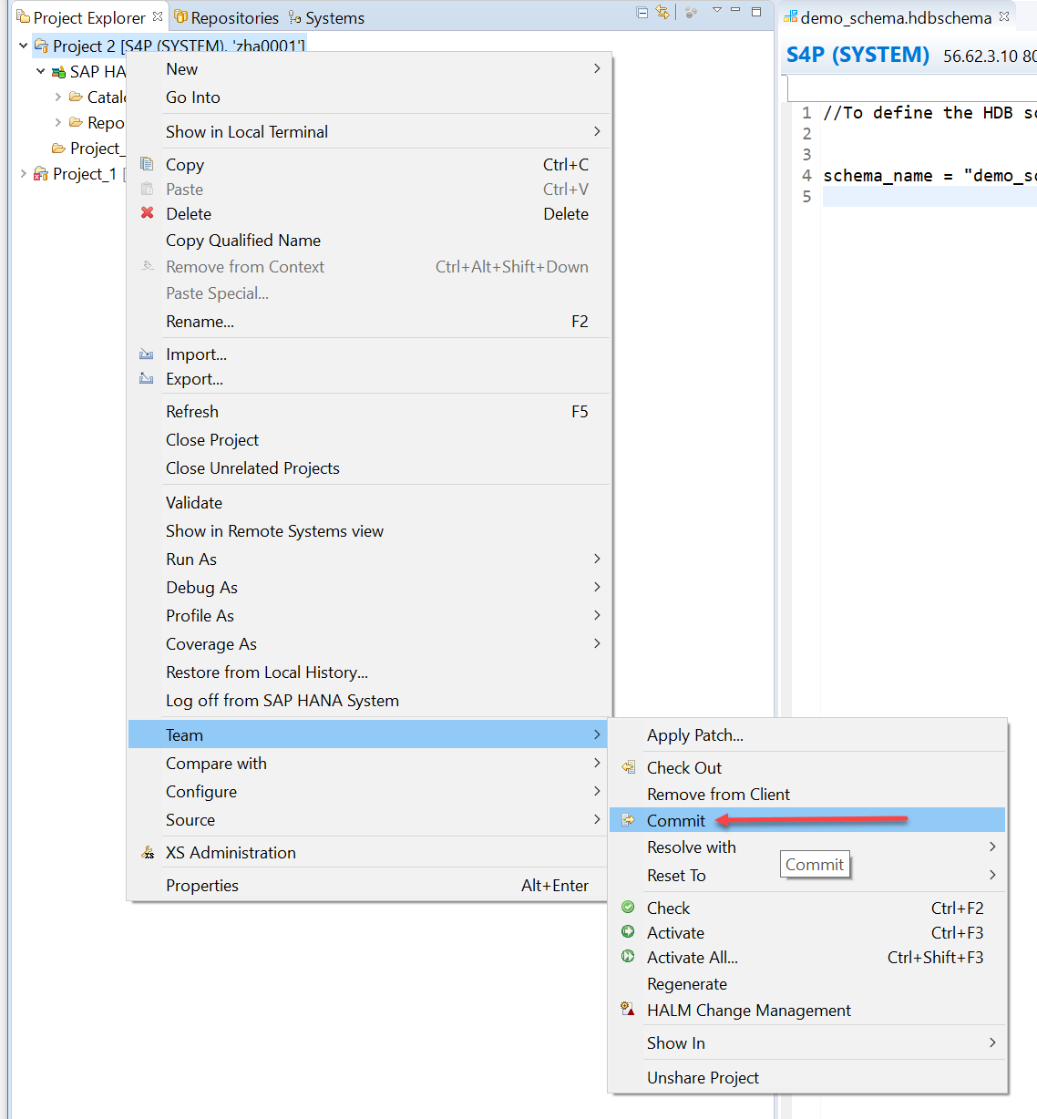The height and width of the screenshot is (1119, 1037).
Task: Click the SAP HA system node icon
Action: pyautogui.click(x=58, y=72)
